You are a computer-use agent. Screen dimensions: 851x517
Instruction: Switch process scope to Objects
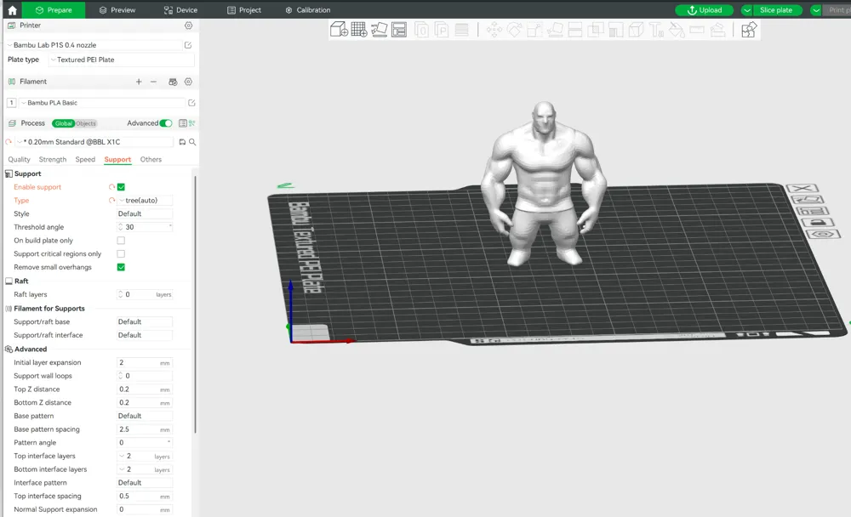pos(86,123)
